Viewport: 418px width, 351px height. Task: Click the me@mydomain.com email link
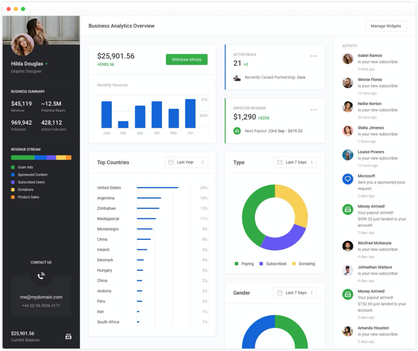click(41, 297)
